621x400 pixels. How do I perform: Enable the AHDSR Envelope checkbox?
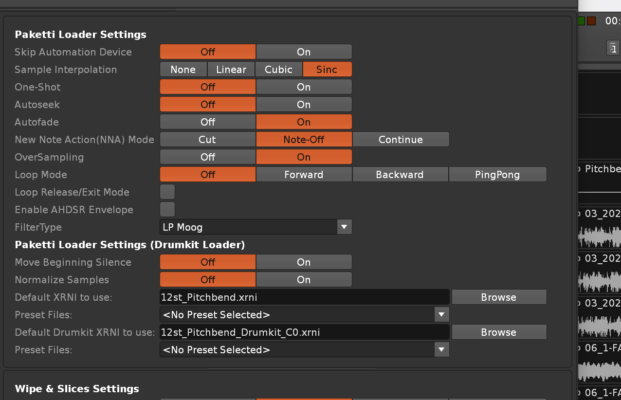click(x=167, y=210)
